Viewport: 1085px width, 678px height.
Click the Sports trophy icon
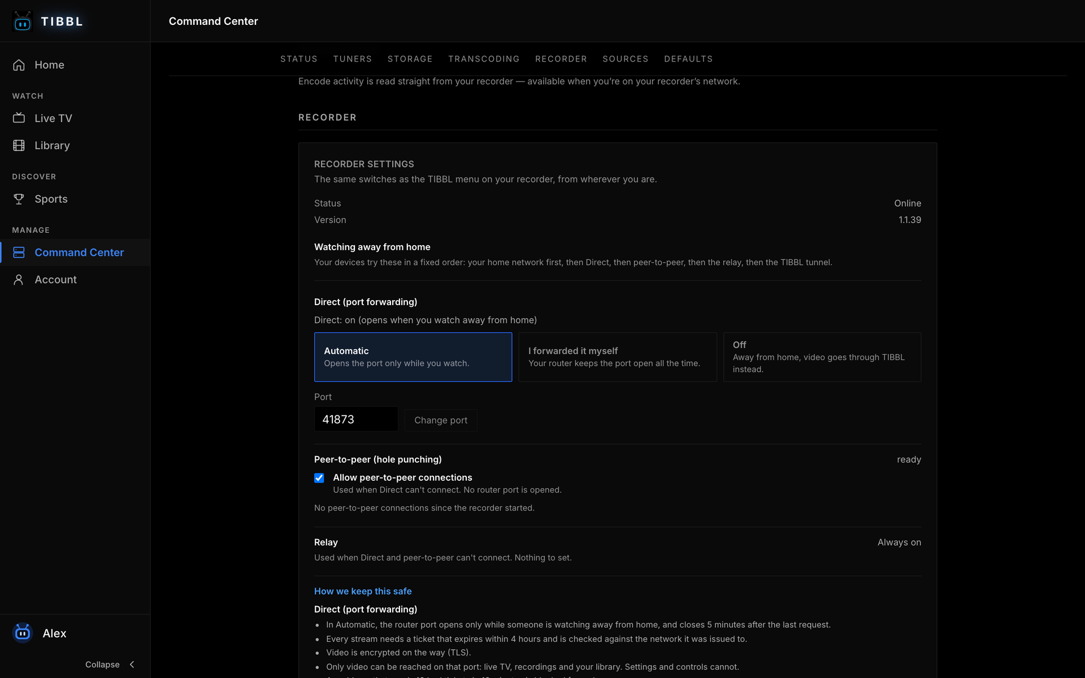(x=19, y=199)
